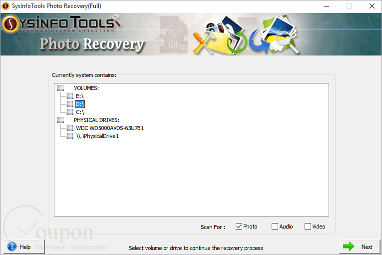Select the C:\ volume
382x255 pixels.
(x=80, y=112)
